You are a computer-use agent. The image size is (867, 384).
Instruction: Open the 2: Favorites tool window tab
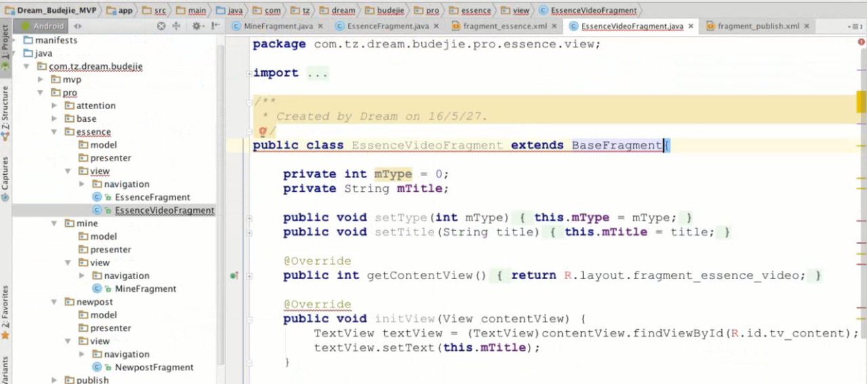pyautogui.click(x=5, y=312)
